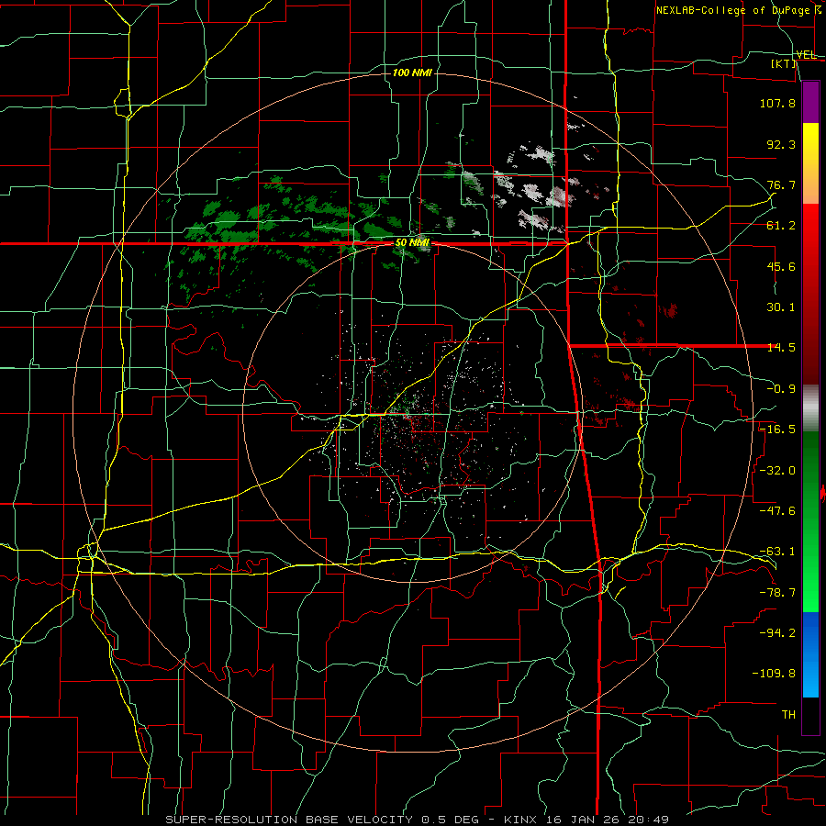Click the -16.5 scale value
826x826 pixels.
(x=777, y=430)
